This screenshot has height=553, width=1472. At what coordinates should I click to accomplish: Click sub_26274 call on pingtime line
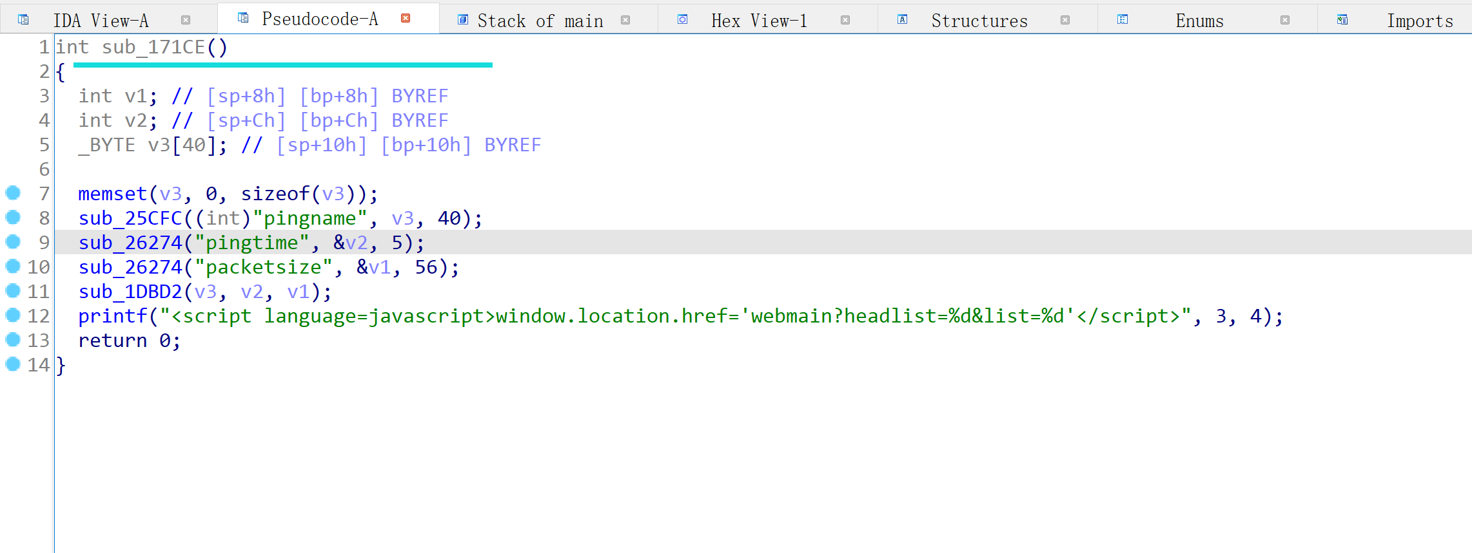click(x=130, y=243)
